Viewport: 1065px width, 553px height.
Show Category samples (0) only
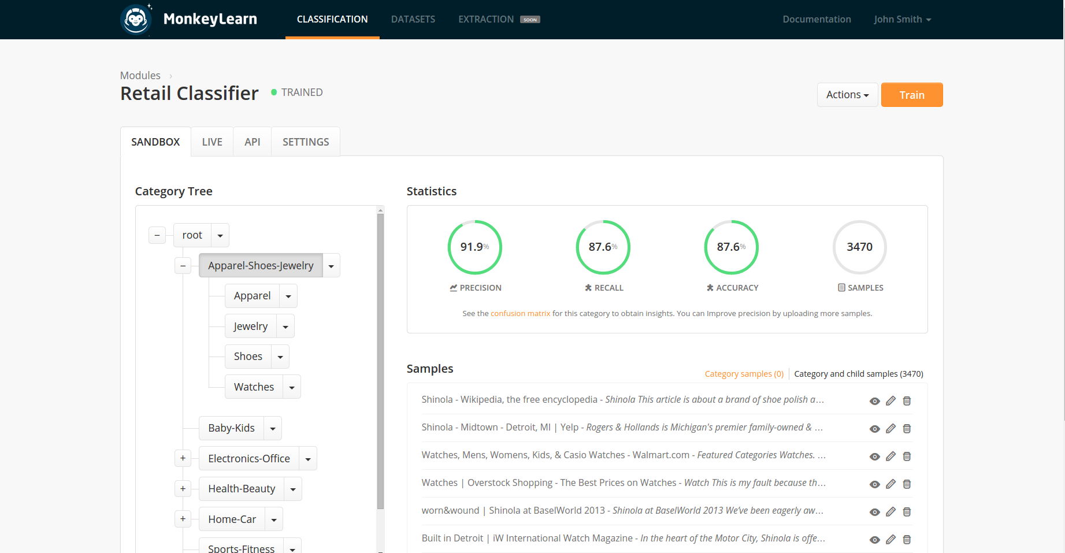click(x=744, y=374)
